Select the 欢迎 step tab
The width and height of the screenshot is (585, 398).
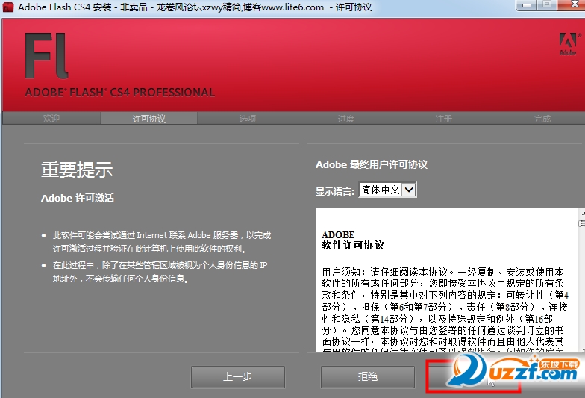51,118
